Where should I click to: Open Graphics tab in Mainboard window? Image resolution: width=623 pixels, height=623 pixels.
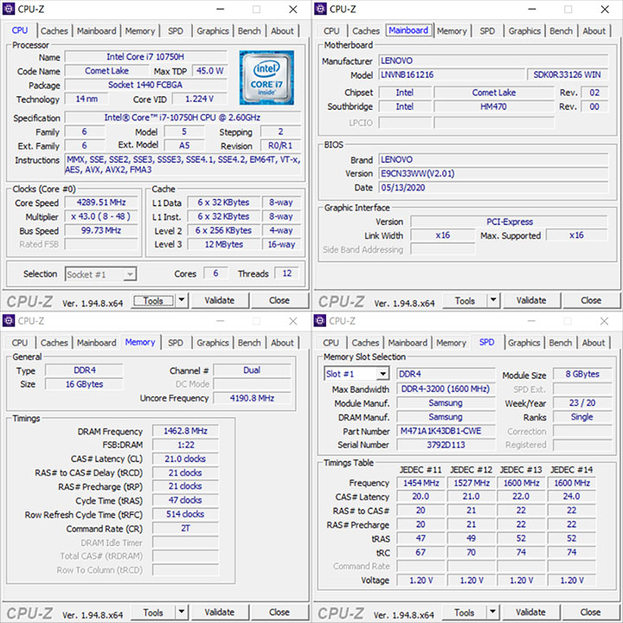click(x=524, y=31)
